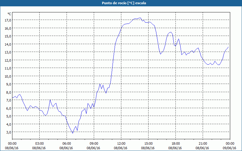Select the 08/06/16 date under 15:00
242x151 pixels.
pyautogui.click(x=148, y=148)
